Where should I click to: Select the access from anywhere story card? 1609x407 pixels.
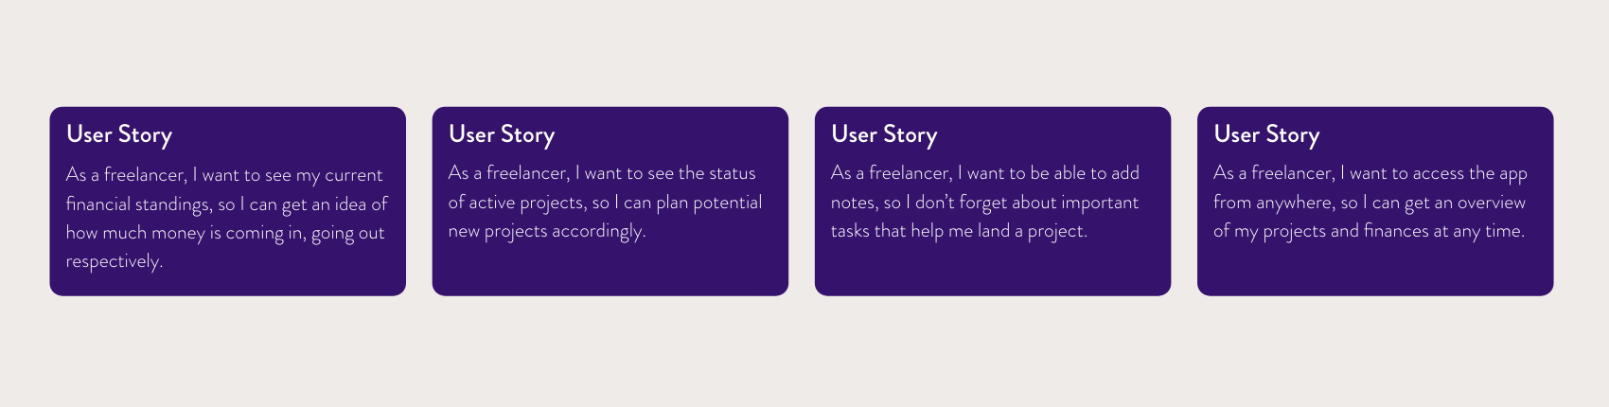click(1375, 202)
